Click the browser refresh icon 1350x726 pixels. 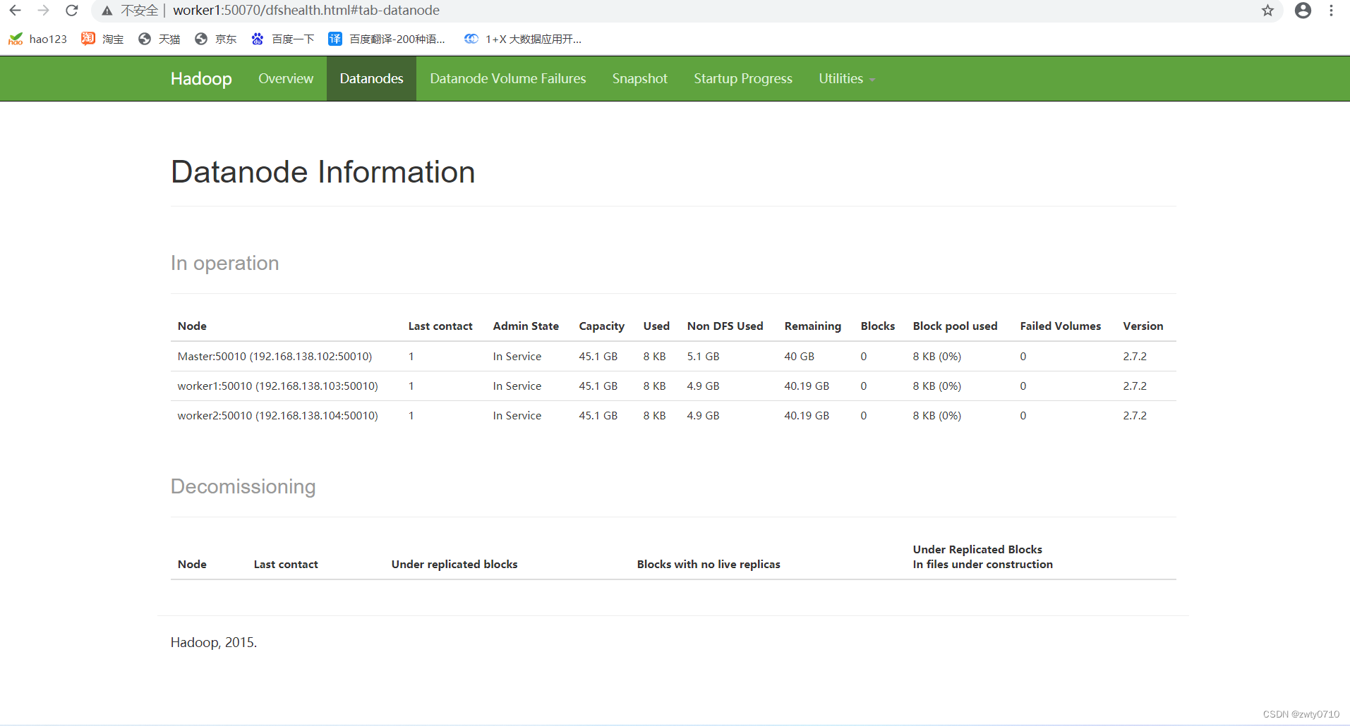click(x=71, y=11)
